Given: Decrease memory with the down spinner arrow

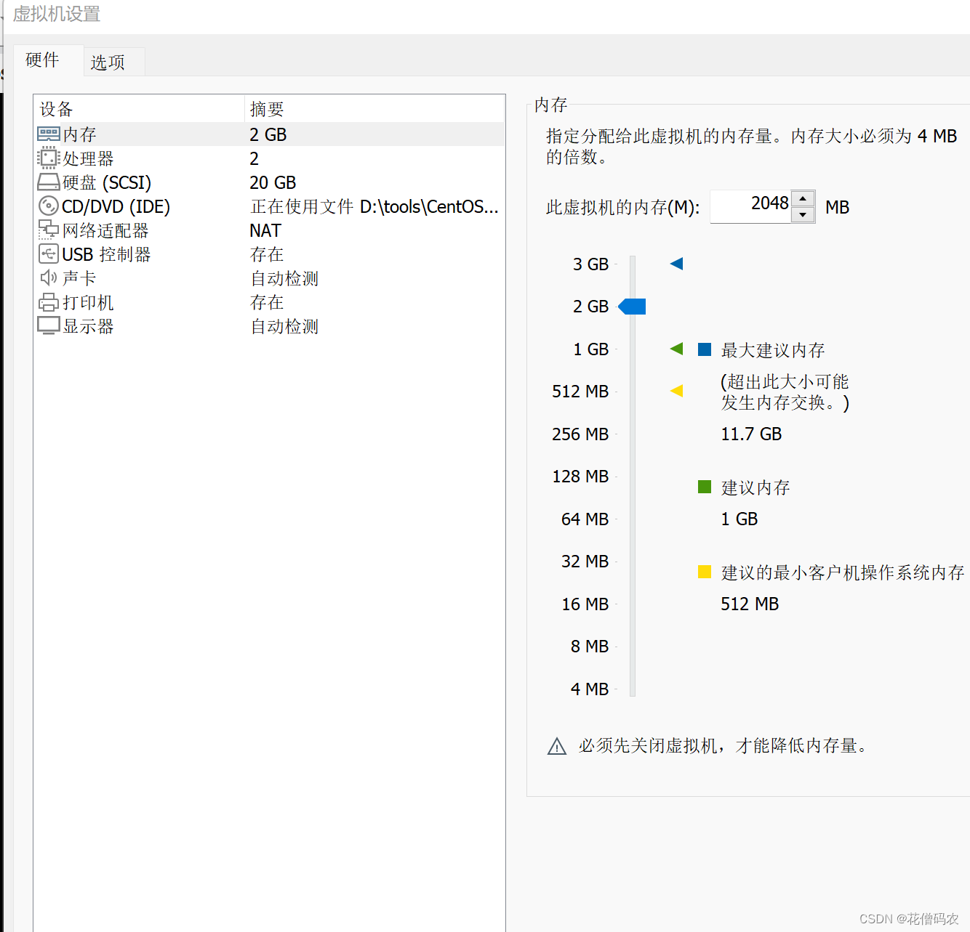Looking at the screenshot, I should click(x=803, y=215).
